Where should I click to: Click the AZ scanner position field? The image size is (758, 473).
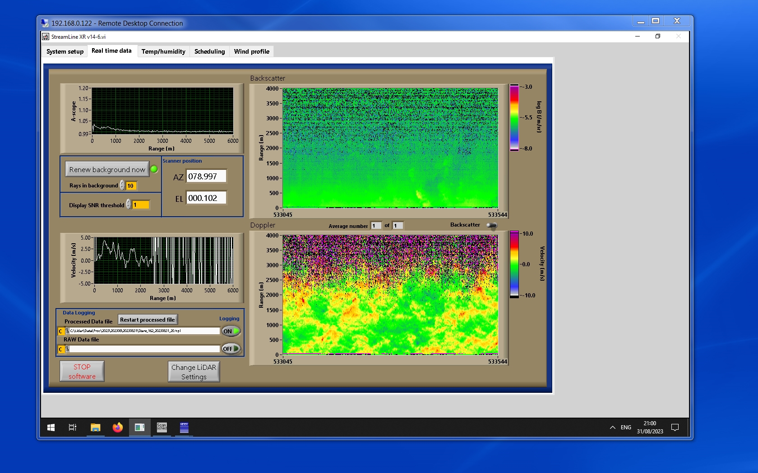[x=206, y=177]
